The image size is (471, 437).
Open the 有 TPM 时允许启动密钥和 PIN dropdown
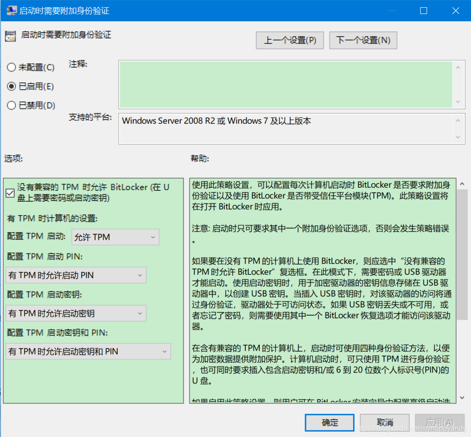tap(88, 351)
